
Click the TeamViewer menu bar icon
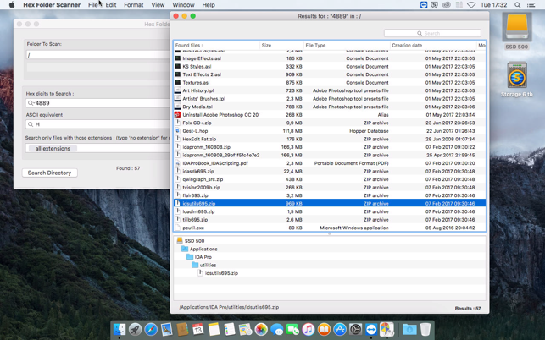[x=424, y=5]
